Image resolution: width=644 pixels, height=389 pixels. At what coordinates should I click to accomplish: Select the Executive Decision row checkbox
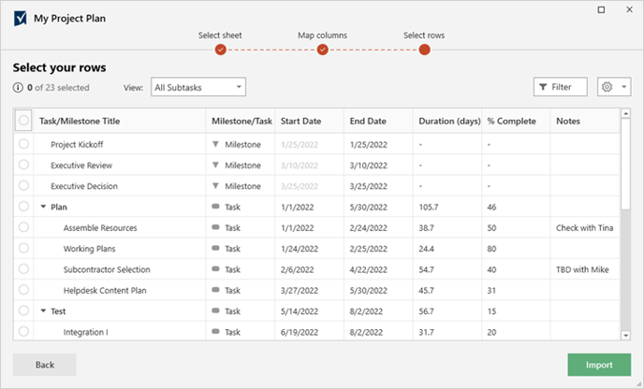(x=23, y=185)
